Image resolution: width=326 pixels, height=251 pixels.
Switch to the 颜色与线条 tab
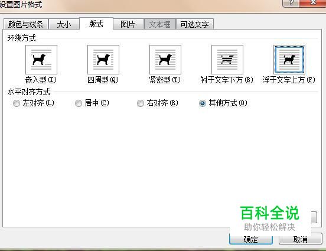[26, 24]
